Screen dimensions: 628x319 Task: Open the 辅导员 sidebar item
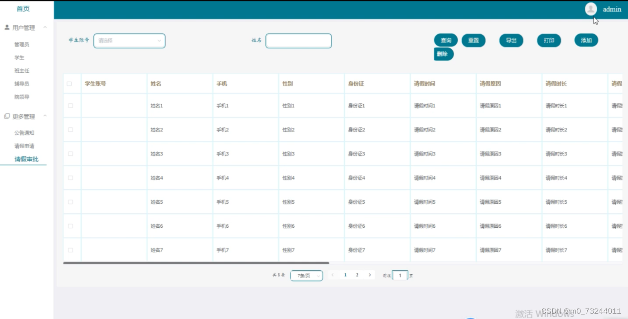pos(22,84)
